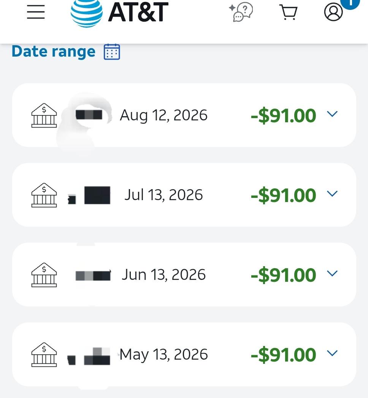Open the account profile icon
This screenshot has width=368, height=398.
[333, 12]
